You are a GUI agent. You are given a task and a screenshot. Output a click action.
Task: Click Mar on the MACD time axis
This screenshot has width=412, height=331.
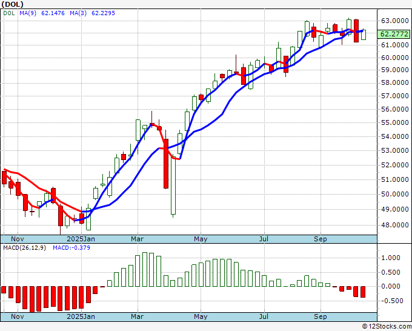137,316
